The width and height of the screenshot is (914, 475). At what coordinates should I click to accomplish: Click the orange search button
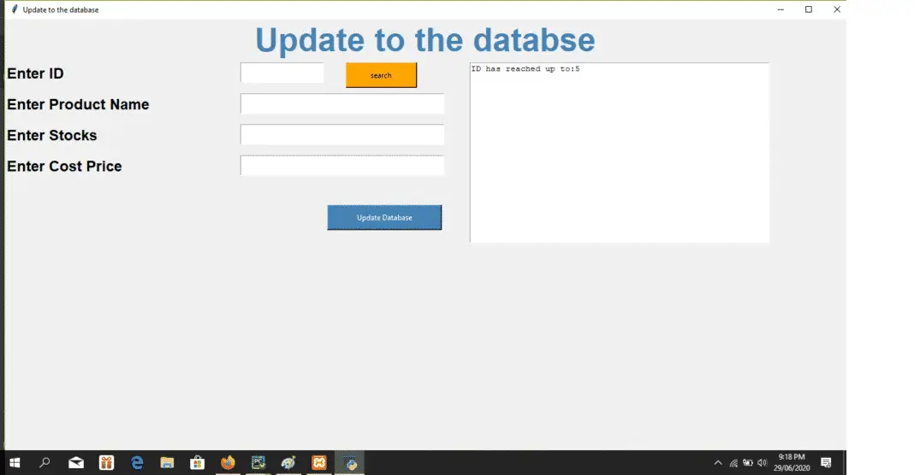pyautogui.click(x=381, y=75)
